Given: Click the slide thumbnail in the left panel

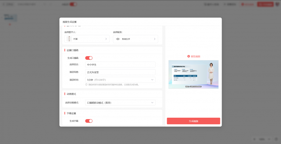Looking at the screenshot, I should pyautogui.click(x=10, y=17).
